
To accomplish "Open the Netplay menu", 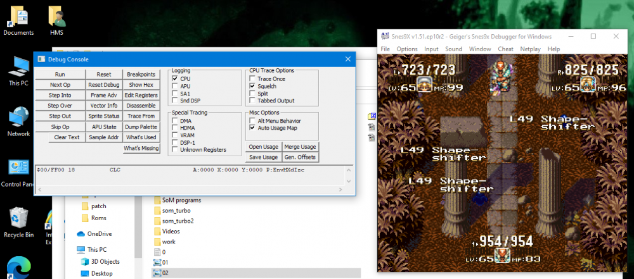I will click(530, 49).
